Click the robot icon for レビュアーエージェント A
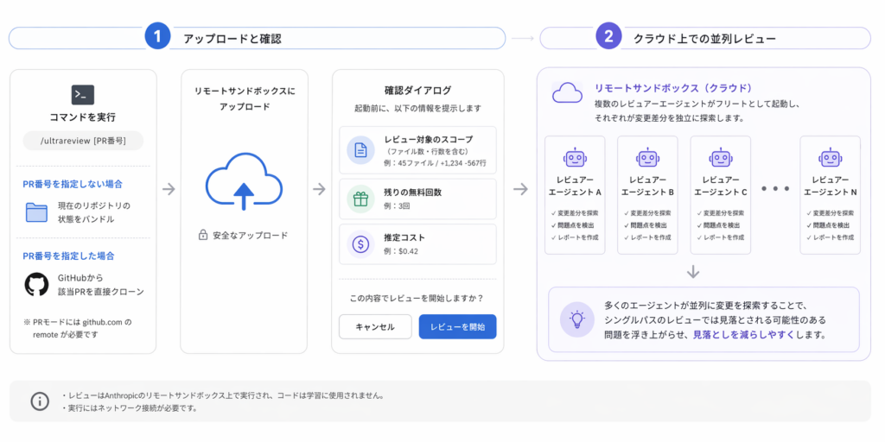This screenshot has width=885, height=442. (575, 157)
